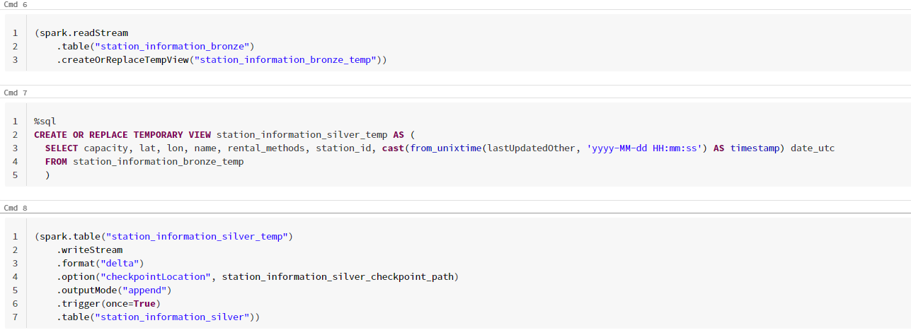Click line number 7 in Cmd 8
Viewport: 911px width, 335px height.
click(x=15, y=317)
